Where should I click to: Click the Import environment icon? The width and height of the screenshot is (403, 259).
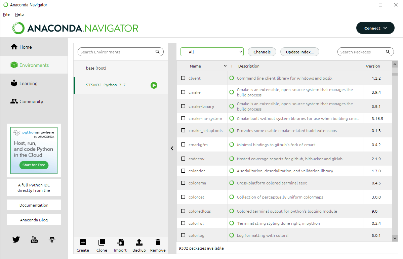[x=120, y=242]
